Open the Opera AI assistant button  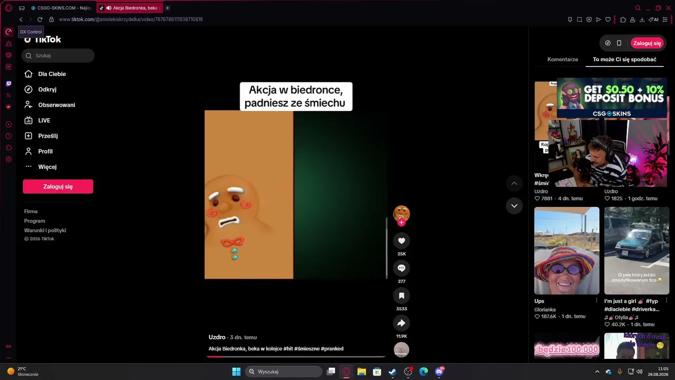click(654, 20)
